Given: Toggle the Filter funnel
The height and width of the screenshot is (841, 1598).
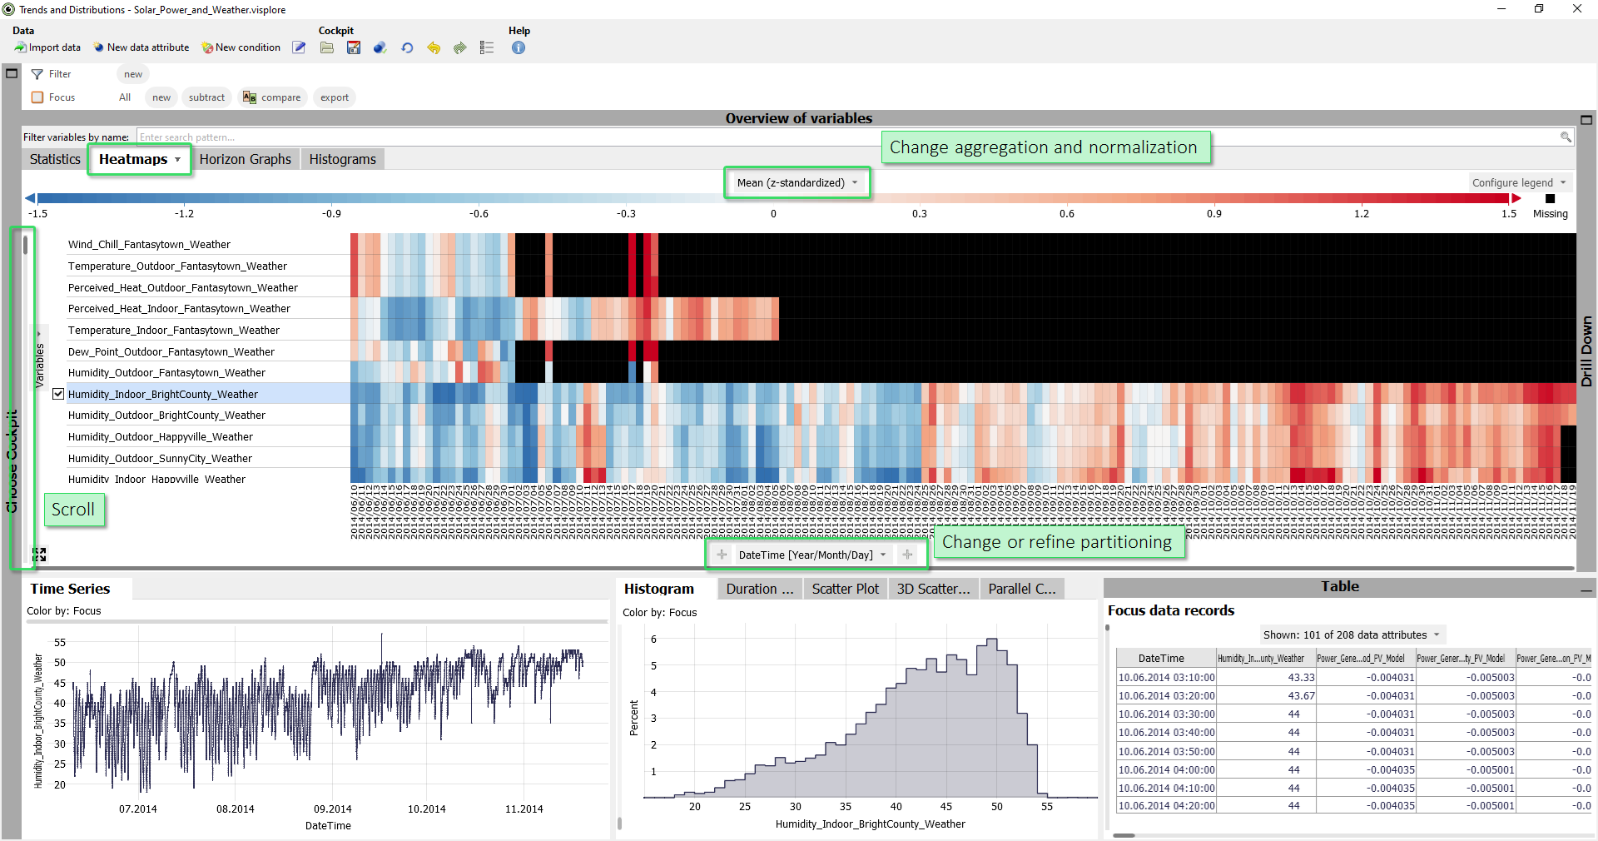Looking at the screenshot, I should (37, 74).
